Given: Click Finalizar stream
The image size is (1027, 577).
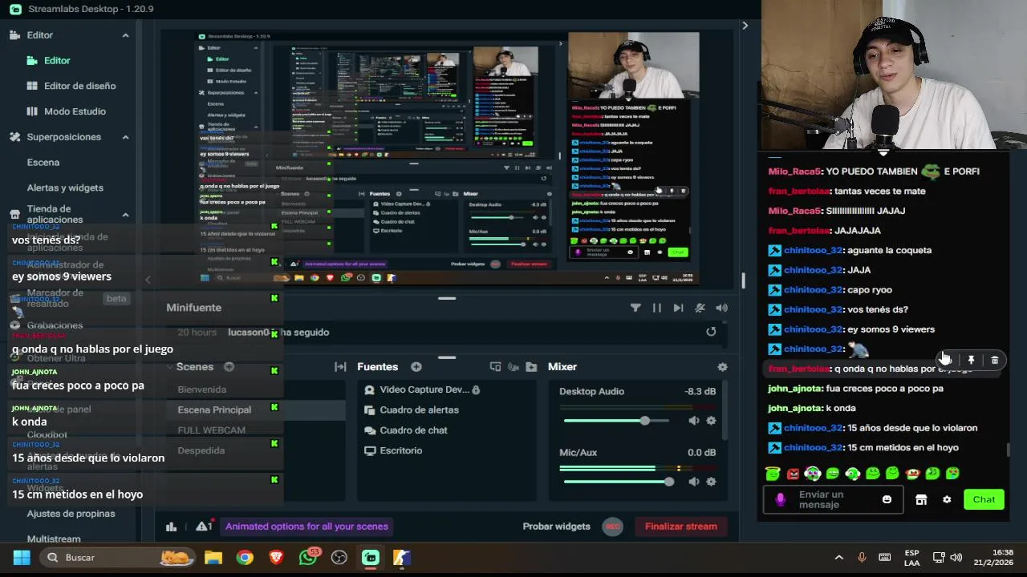Looking at the screenshot, I should (x=681, y=527).
